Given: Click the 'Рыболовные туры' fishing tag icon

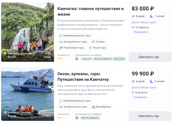Looking at the screenshot, I should [x=61, y=48].
